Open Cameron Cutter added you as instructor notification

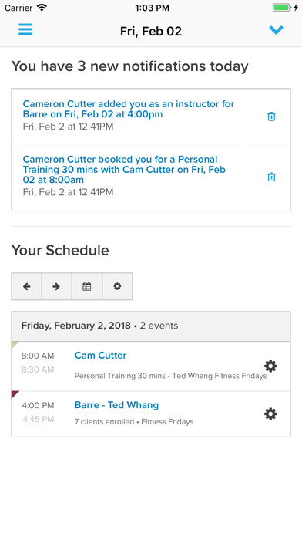(129, 109)
